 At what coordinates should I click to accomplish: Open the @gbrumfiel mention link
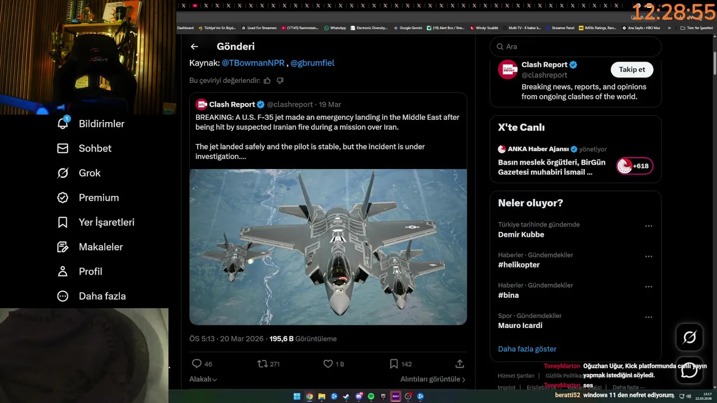313,63
